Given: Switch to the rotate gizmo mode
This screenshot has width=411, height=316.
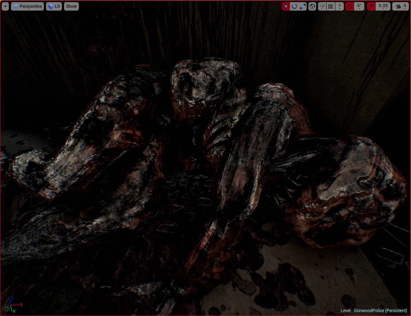Looking at the screenshot, I should click(x=294, y=6).
